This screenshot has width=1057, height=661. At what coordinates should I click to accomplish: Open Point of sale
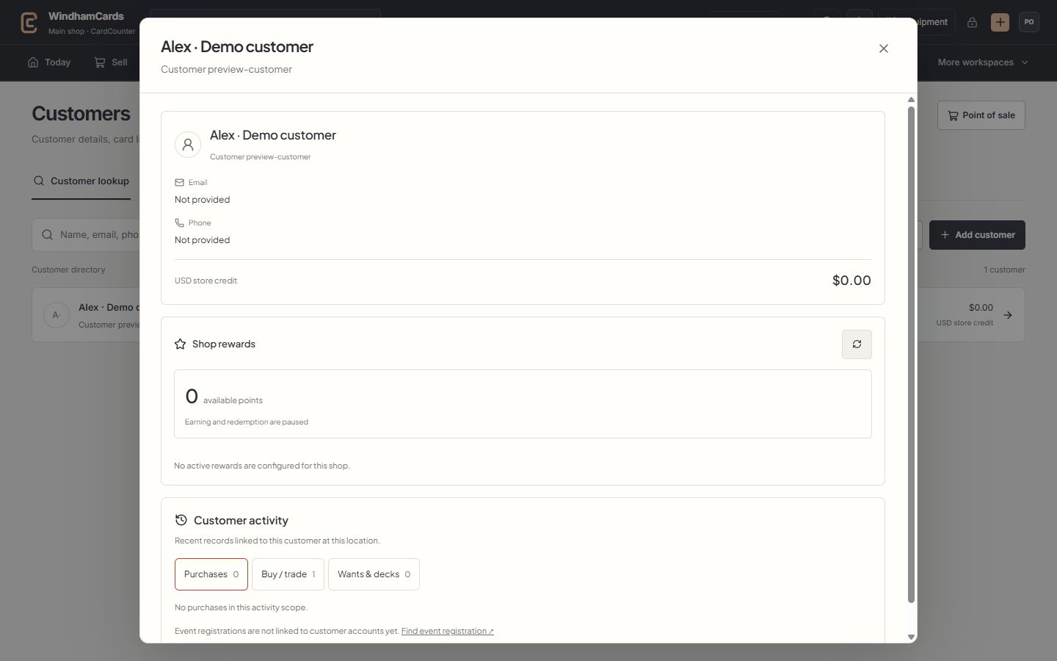[981, 115]
